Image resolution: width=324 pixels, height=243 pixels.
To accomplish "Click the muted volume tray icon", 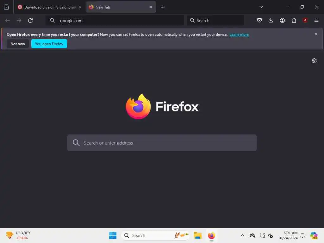I will [x=271, y=235].
